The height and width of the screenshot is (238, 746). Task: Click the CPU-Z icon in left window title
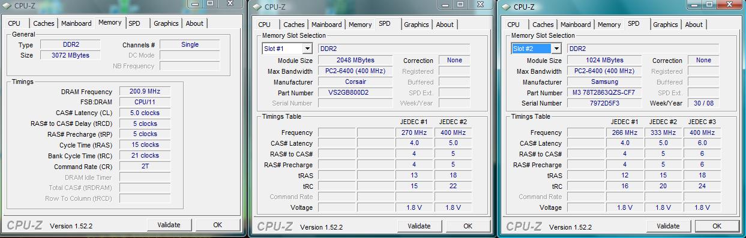(7, 6)
